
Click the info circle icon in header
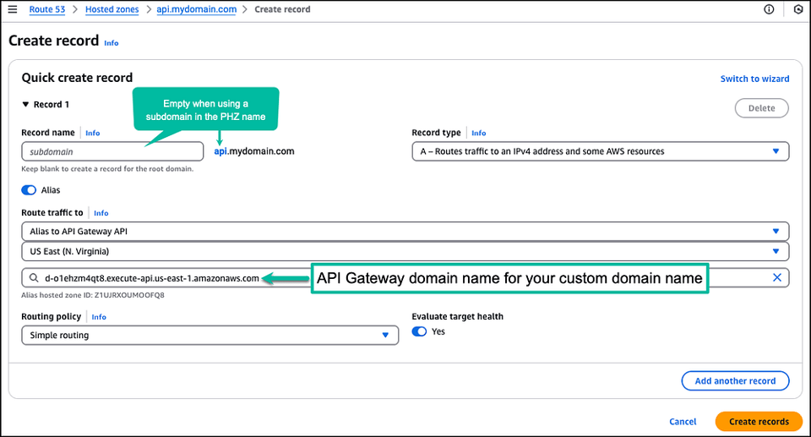coord(769,9)
